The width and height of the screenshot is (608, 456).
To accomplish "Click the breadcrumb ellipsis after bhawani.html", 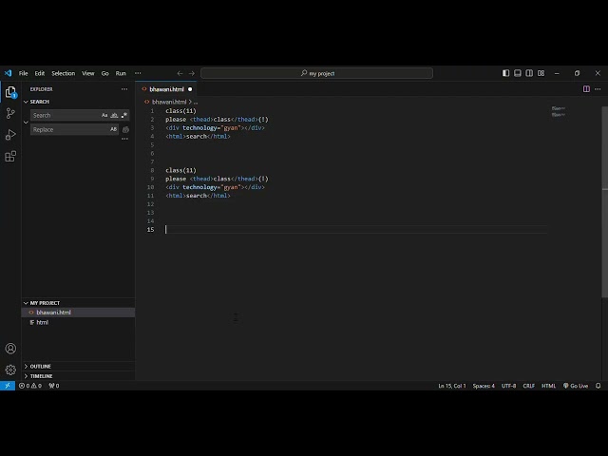I will pos(196,102).
